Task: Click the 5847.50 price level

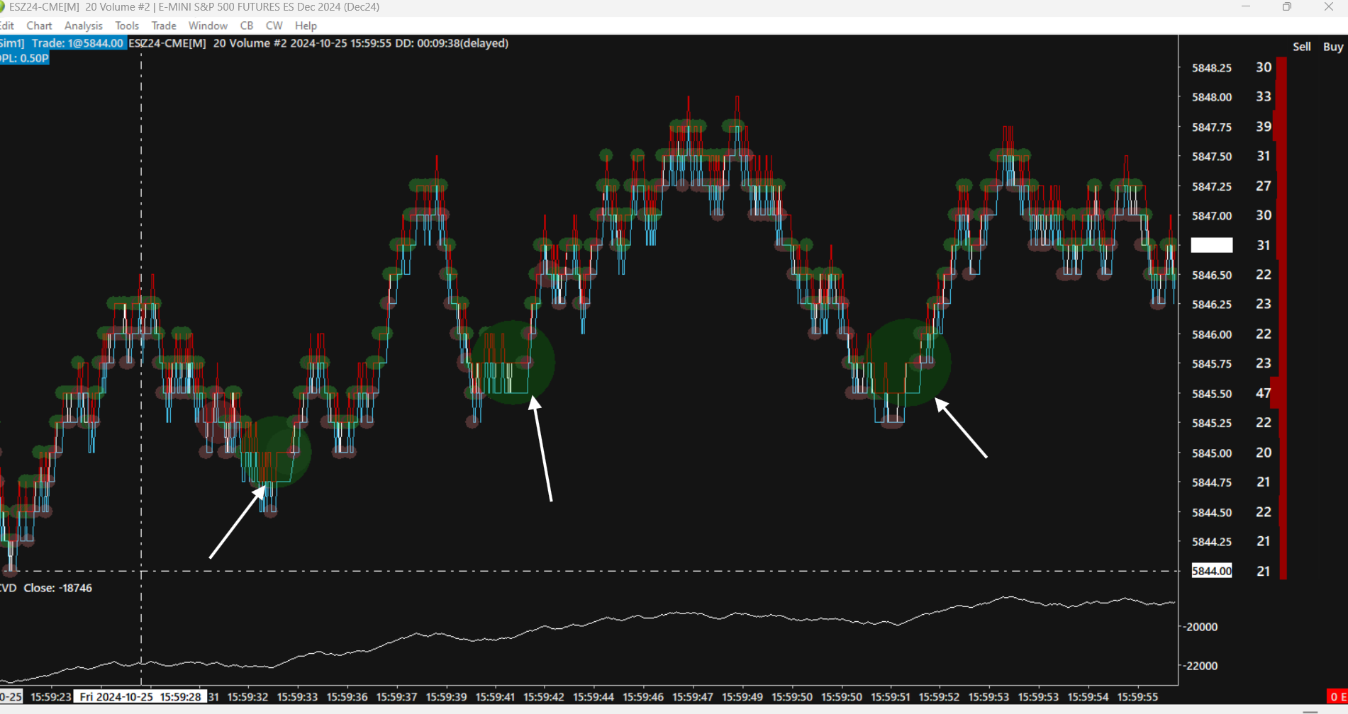Action: [x=1212, y=157]
